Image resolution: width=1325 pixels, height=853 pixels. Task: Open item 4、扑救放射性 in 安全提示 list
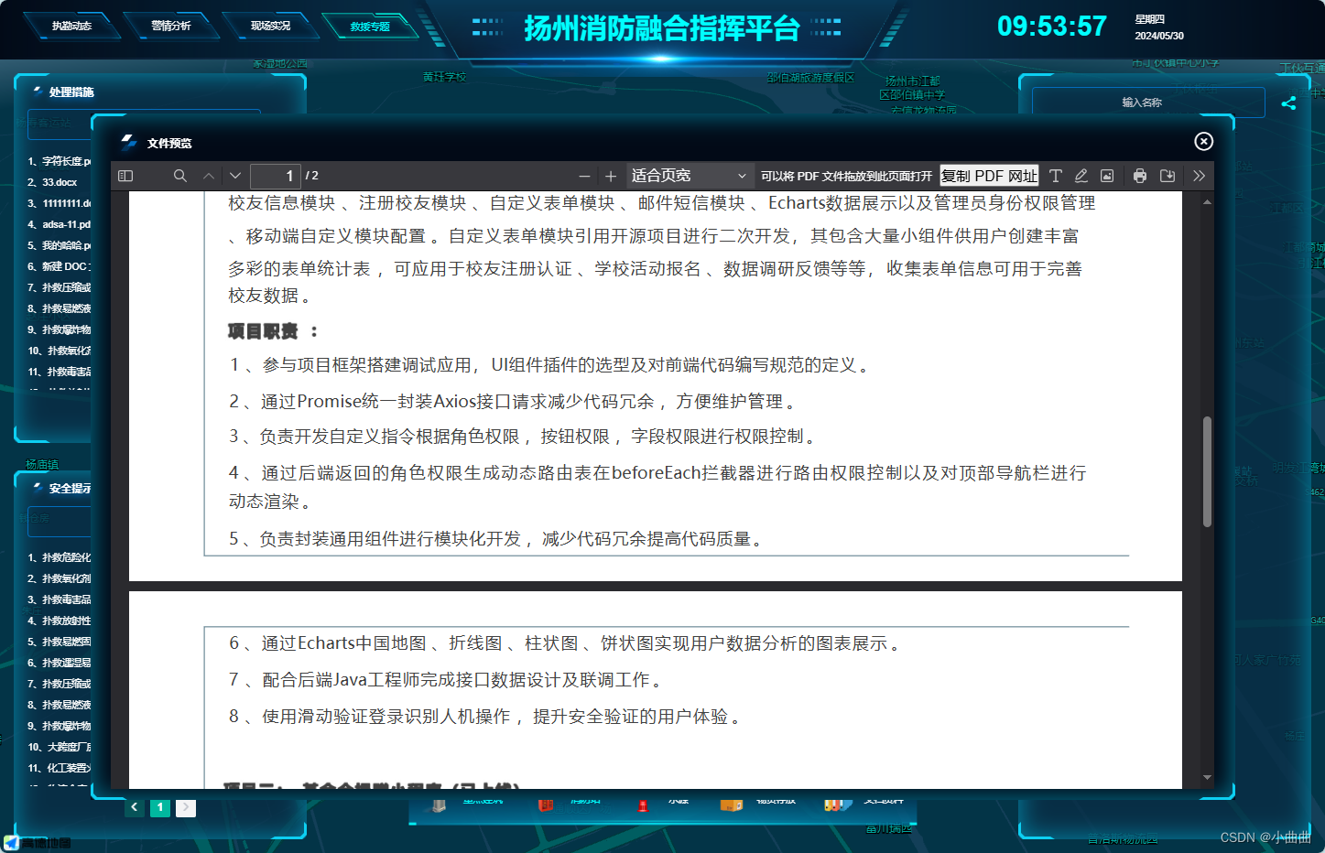click(60, 621)
